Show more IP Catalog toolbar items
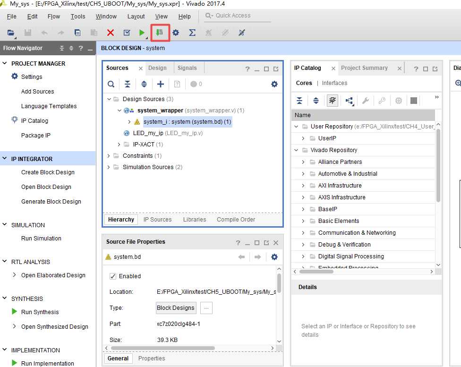The image size is (461, 367). coord(436,97)
